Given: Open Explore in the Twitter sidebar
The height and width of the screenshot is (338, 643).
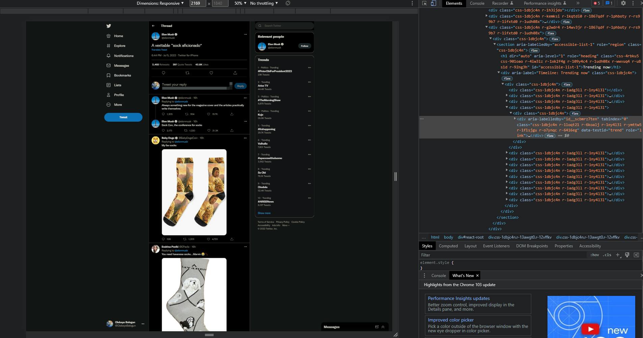Looking at the screenshot, I should click(x=116, y=45).
